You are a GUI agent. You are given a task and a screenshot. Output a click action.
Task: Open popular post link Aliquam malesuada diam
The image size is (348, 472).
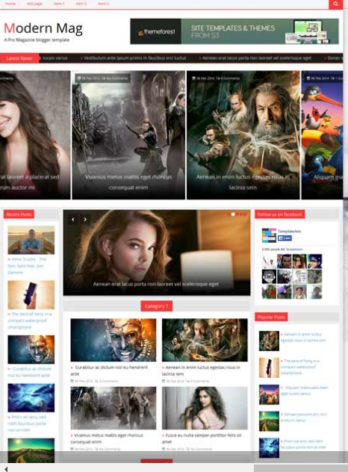(x=304, y=391)
